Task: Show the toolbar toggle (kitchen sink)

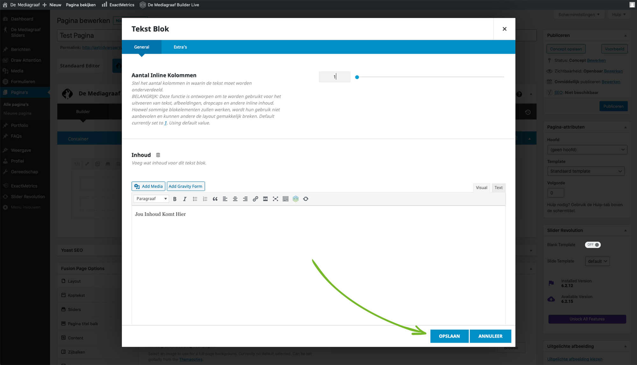Action: pos(285,199)
